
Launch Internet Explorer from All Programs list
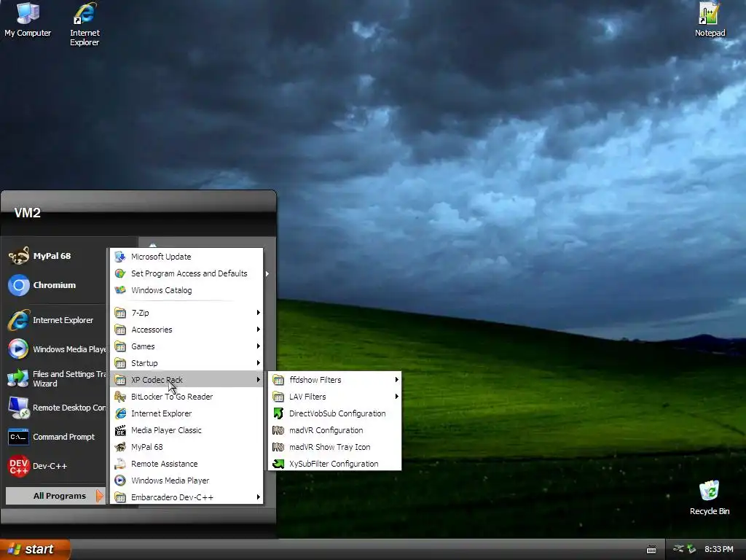click(x=186, y=413)
